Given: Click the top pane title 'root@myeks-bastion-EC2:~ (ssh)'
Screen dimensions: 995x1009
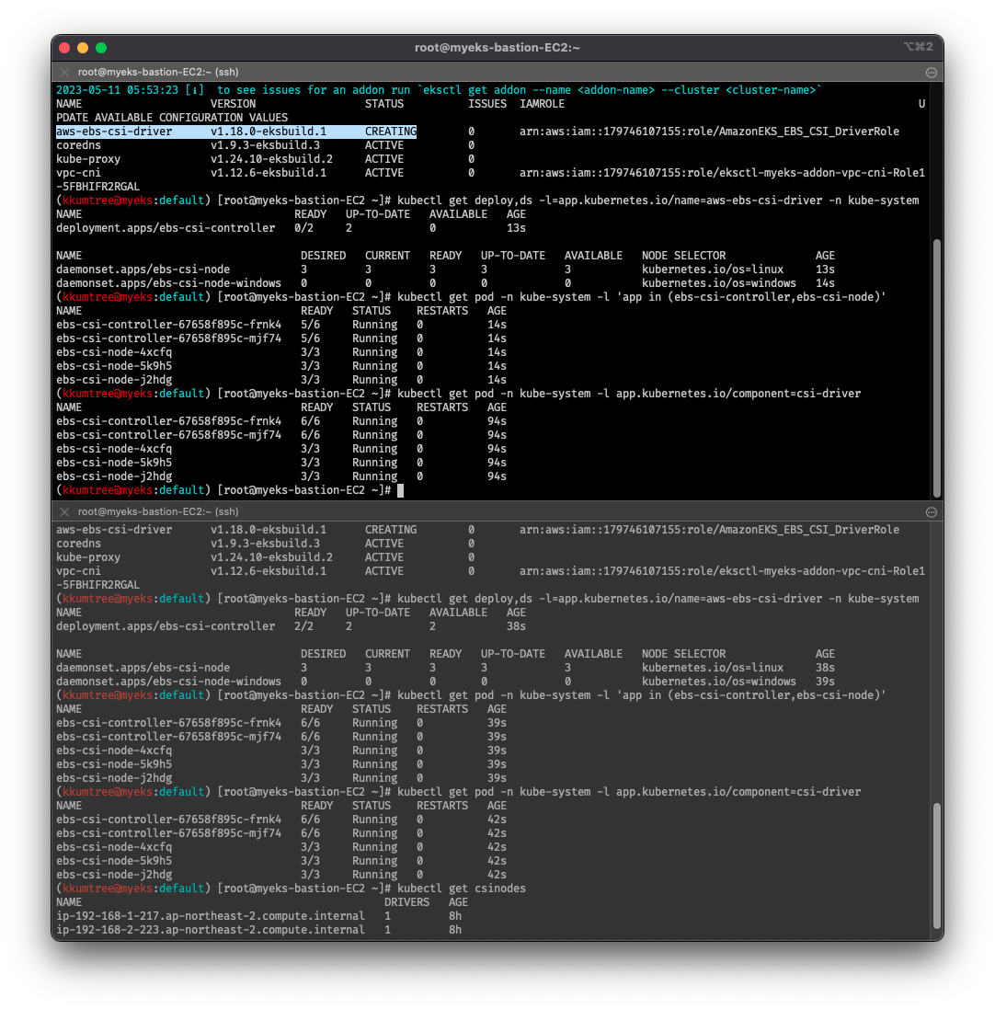Looking at the screenshot, I should coord(158,72).
